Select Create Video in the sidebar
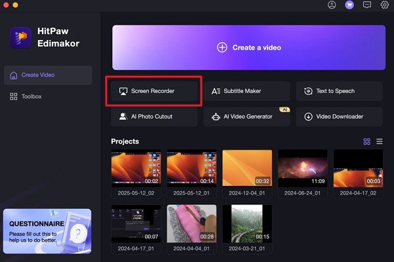Viewport: 394px width, 262px height. pos(48,75)
